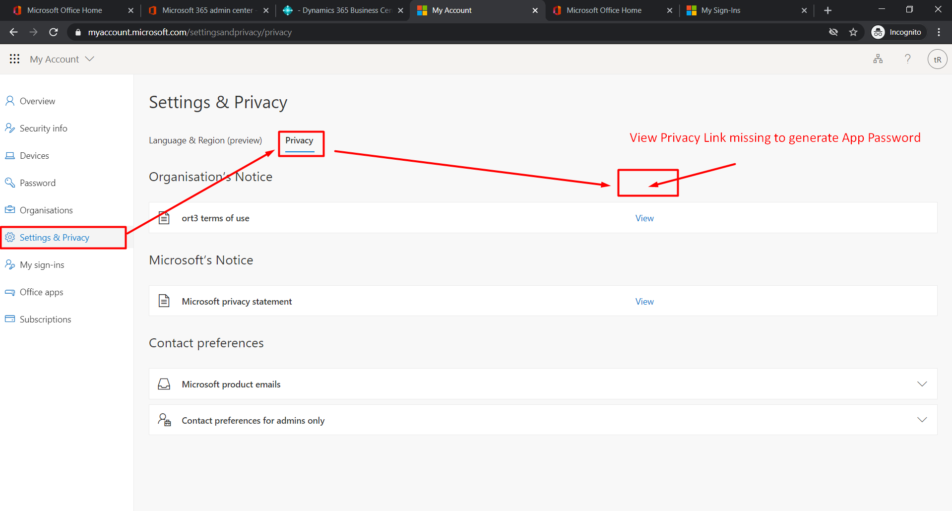Expand the Microsoft product emails section
Image resolution: width=952 pixels, height=511 pixels.
(x=922, y=384)
